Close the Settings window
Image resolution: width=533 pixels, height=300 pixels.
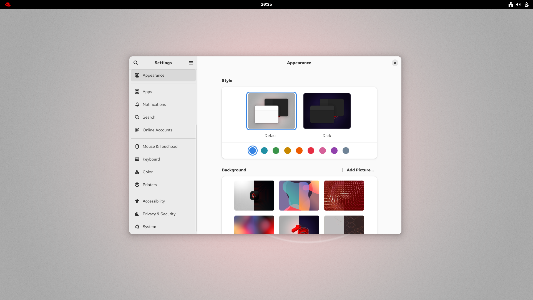[395, 63]
